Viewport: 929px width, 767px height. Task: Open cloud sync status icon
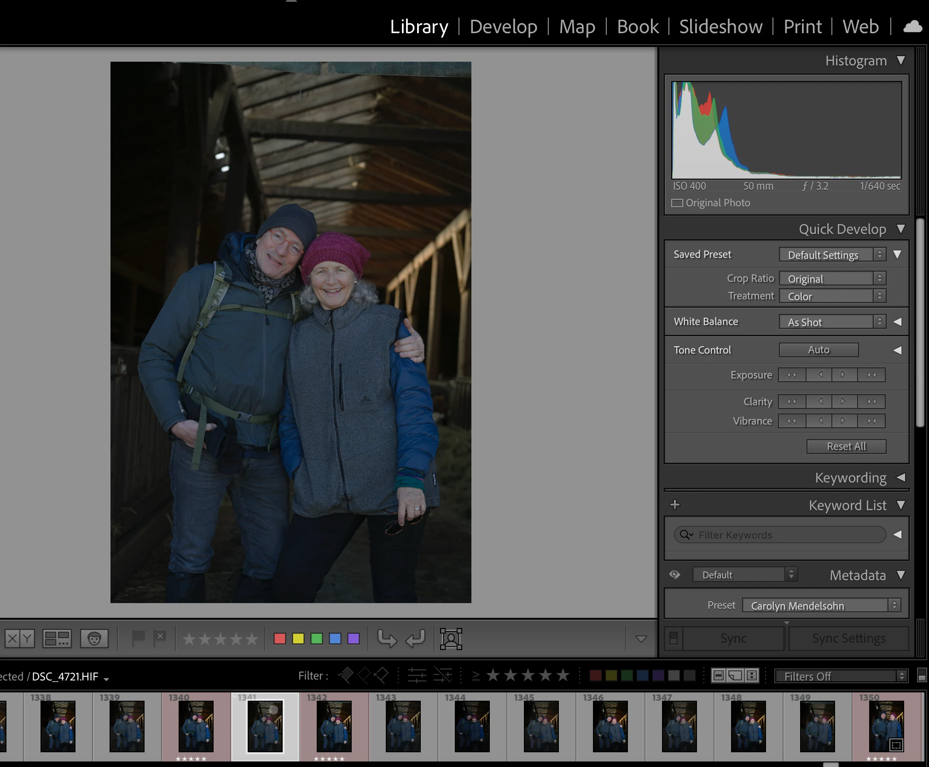click(x=912, y=27)
